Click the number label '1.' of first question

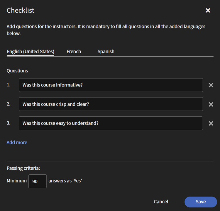[9, 85]
